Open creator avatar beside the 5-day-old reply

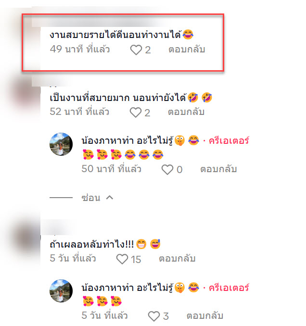(x=61, y=290)
